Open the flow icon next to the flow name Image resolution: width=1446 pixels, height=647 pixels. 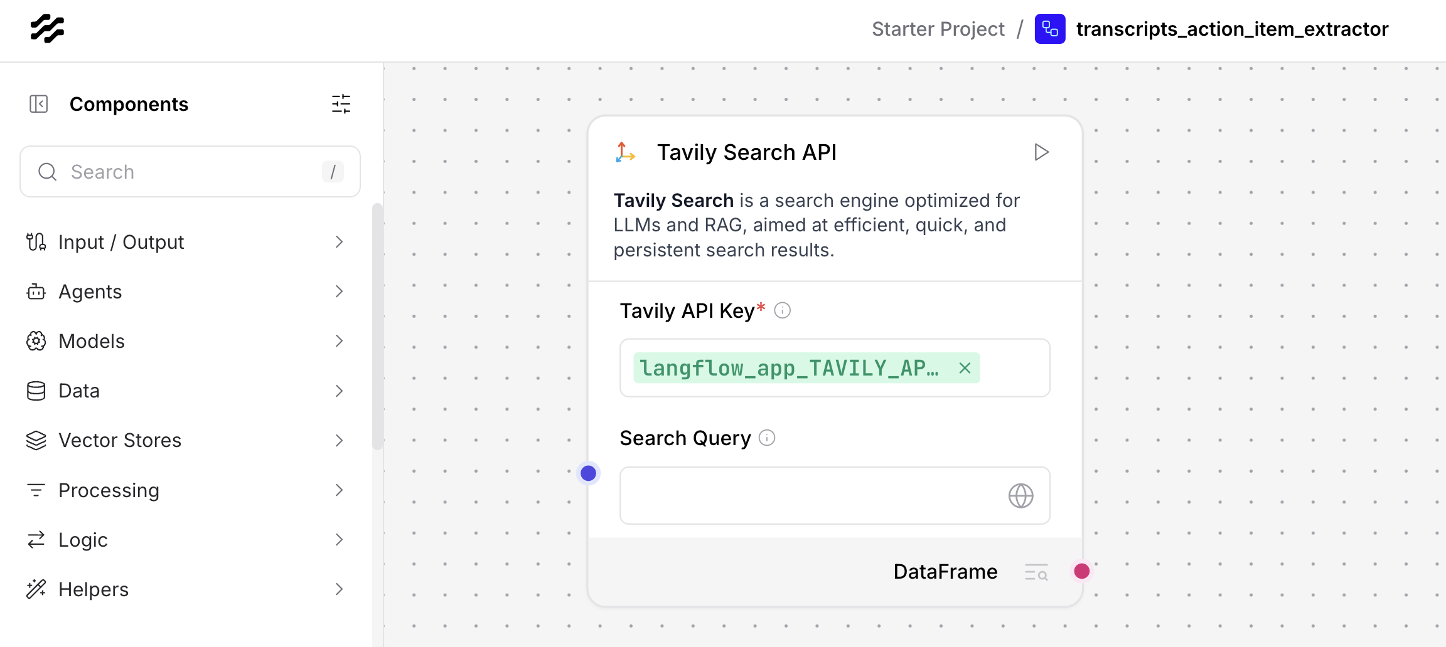[x=1050, y=29]
